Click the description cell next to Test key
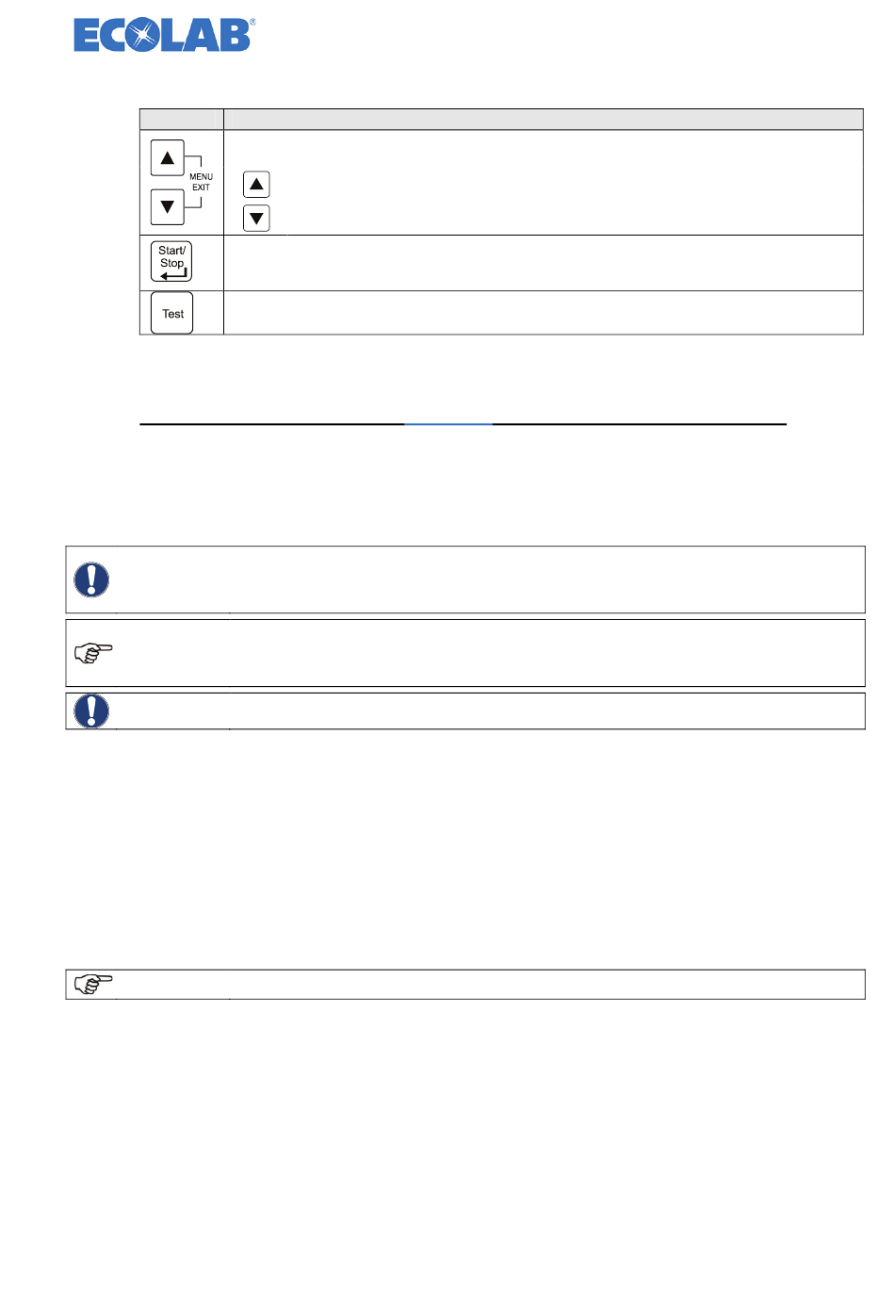The height and width of the screenshot is (1290, 895). click(x=544, y=313)
